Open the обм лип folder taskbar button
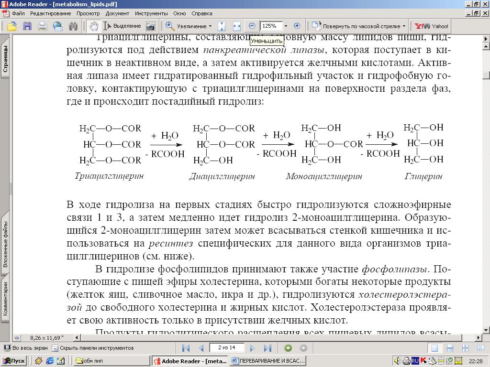490x367 pixels. pyautogui.click(x=111, y=361)
